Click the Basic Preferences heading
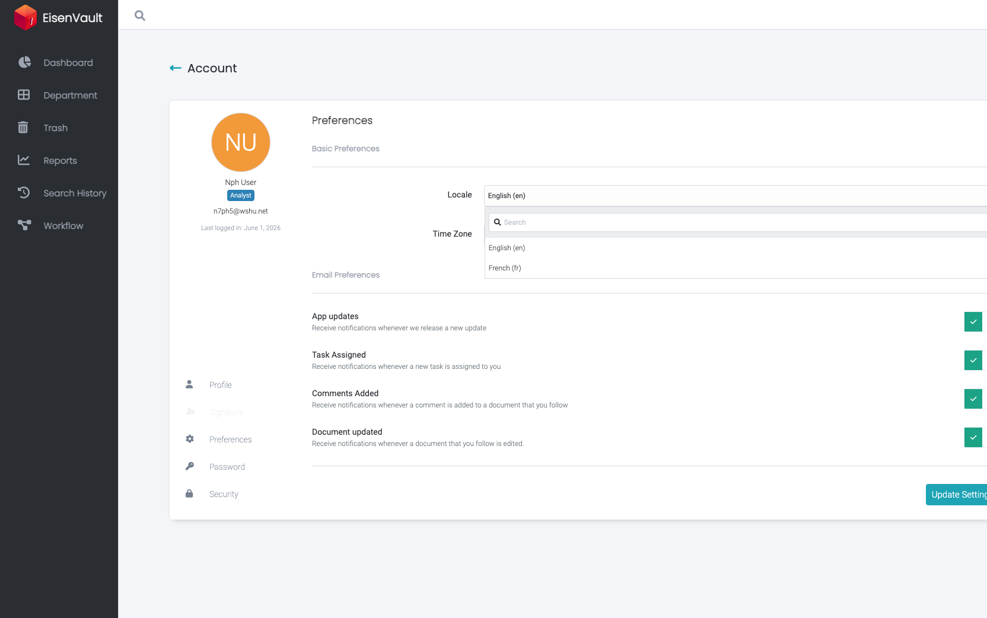Screen dimensions: 987x618 346,149
